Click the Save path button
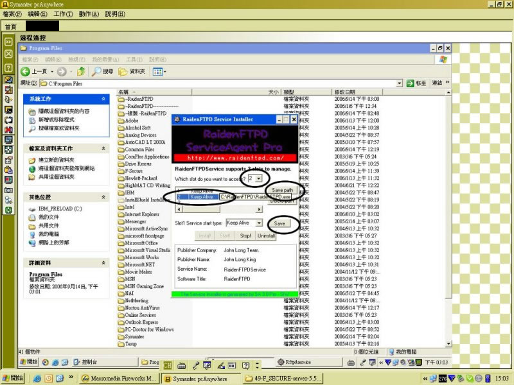This screenshot has width=514, height=385. 282,190
